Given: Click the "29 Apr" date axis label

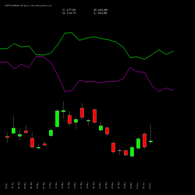Looking at the screenshot, I should pyautogui.click(x=6, y=186).
